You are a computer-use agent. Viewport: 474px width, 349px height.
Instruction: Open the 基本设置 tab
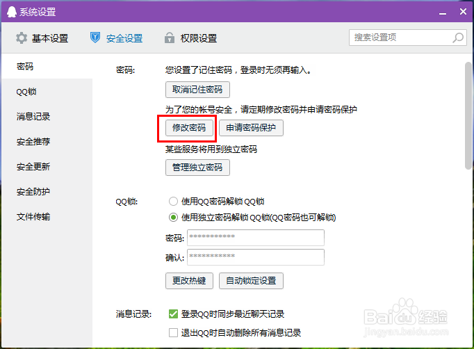click(42, 38)
